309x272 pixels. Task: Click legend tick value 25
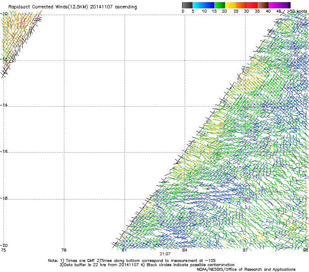[x=236, y=11]
